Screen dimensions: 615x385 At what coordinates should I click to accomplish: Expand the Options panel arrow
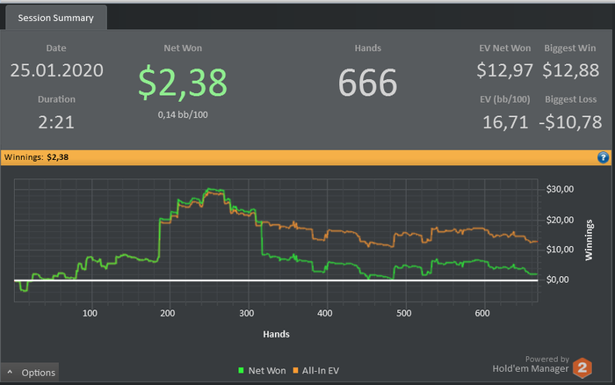(x=10, y=372)
